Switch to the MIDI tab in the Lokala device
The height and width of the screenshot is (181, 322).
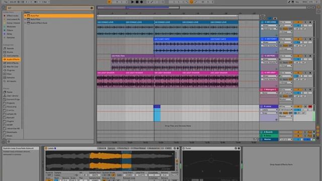(168, 148)
